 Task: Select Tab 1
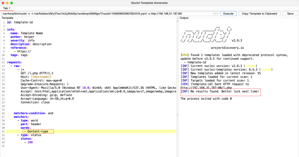(7, 8)
